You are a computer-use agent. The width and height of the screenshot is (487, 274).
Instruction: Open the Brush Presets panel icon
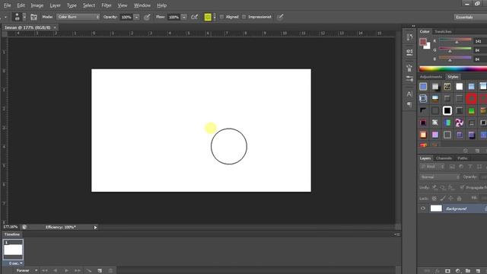click(409, 78)
